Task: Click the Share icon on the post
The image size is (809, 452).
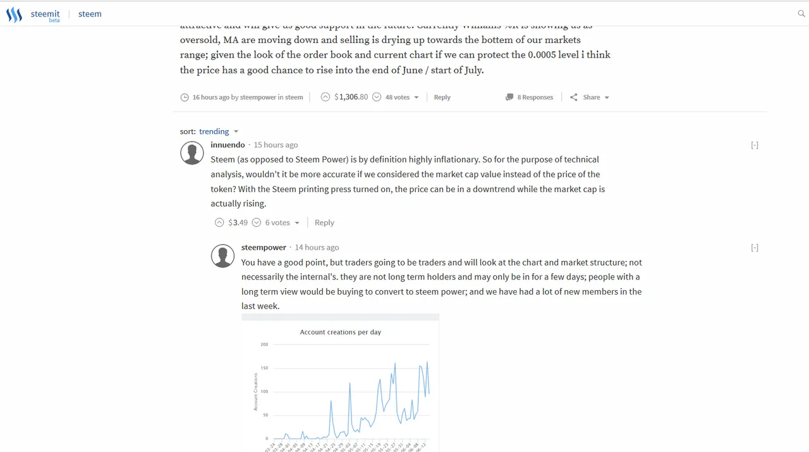Action: [x=574, y=97]
